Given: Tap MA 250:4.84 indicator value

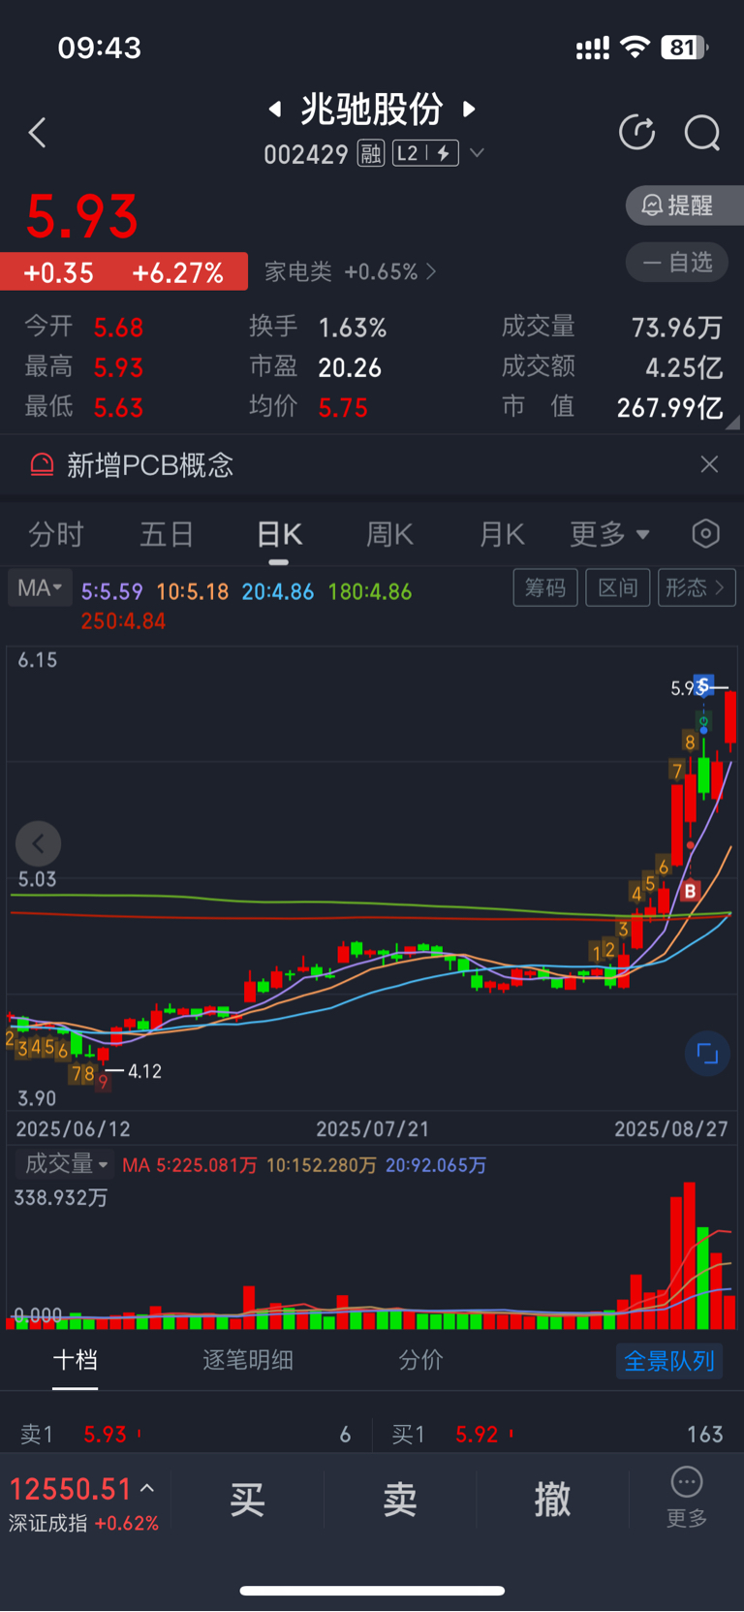Looking at the screenshot, I should pyautogui.click(x=123, y=621).
